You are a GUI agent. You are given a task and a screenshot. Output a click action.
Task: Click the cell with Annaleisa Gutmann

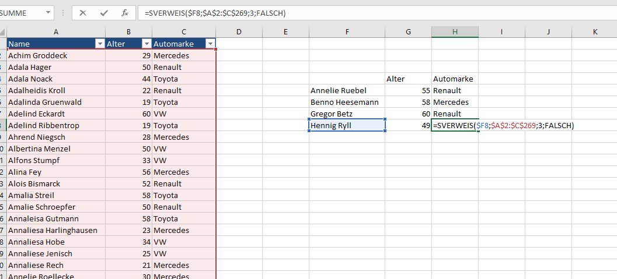pyautogui.click(x=56, y=218)
